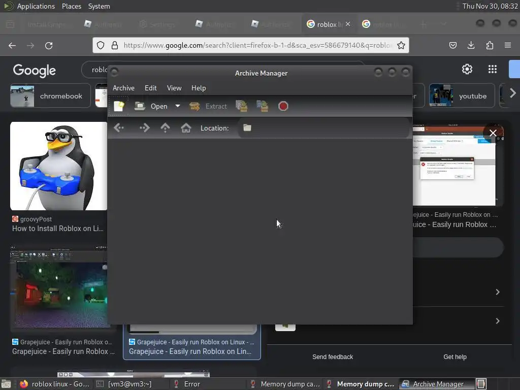Open Firefox downloads panel
520x390 pixels.
pyautogui.click(x=471, y=45)
